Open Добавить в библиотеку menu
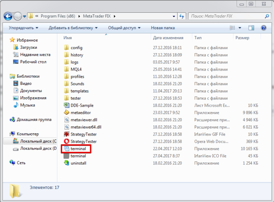The width and height of the screenshot is (274, 202). tap(73, 28)
